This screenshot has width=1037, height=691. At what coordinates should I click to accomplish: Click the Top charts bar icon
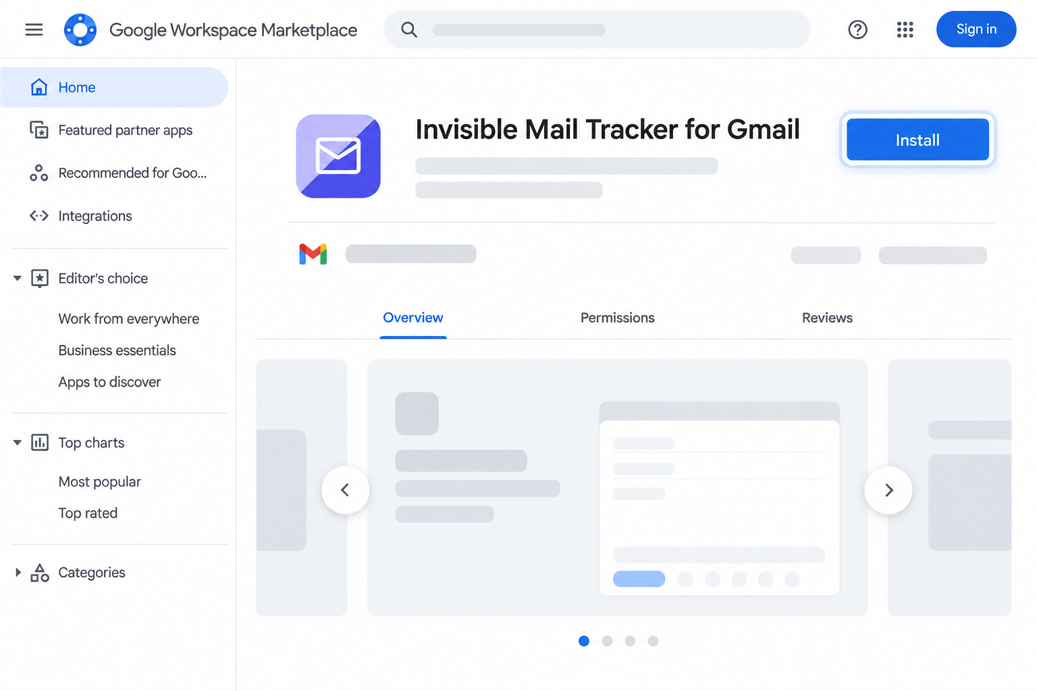(x=40, y=443)
